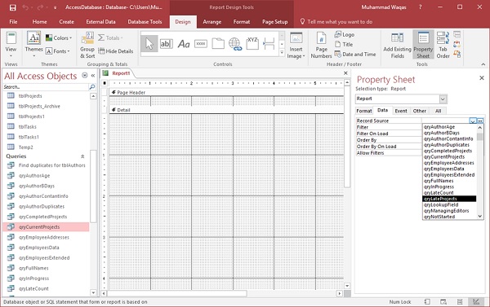Viewport: 490px width, 307px height.
Task: Toggle Hide Details in Grouping
Action: pyautogui.click(x=116, y=51)
